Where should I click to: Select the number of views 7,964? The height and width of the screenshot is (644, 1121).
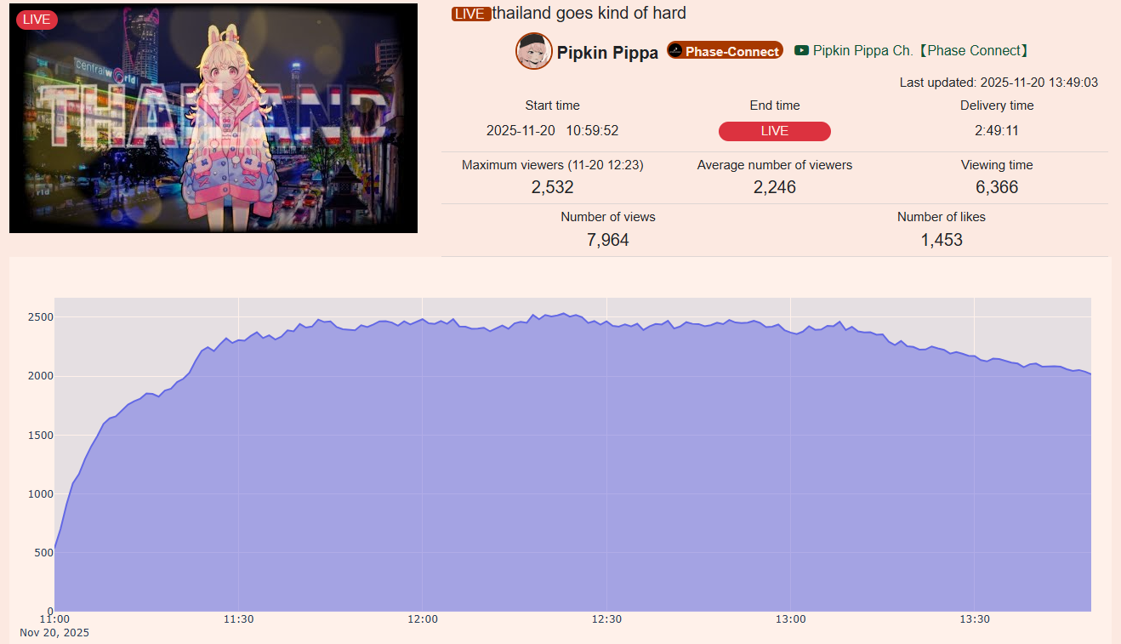click(608, 240)
